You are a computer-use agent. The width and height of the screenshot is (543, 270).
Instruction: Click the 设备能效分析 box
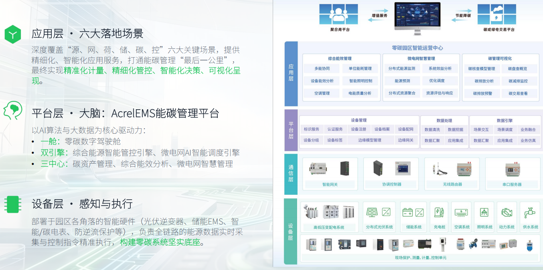[322, 81]
